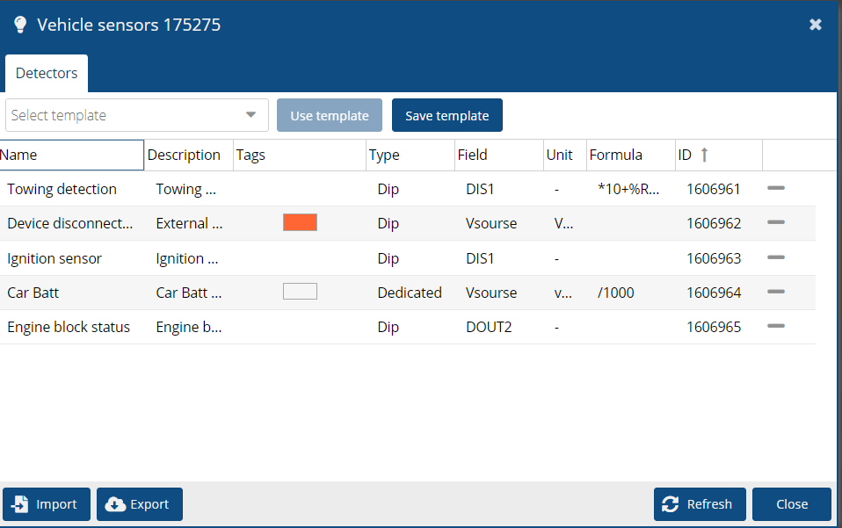Viewport: 842px width, 528px height.
Task: Delete the Ignition sensor via minus icon
Action: click(775, 257)
